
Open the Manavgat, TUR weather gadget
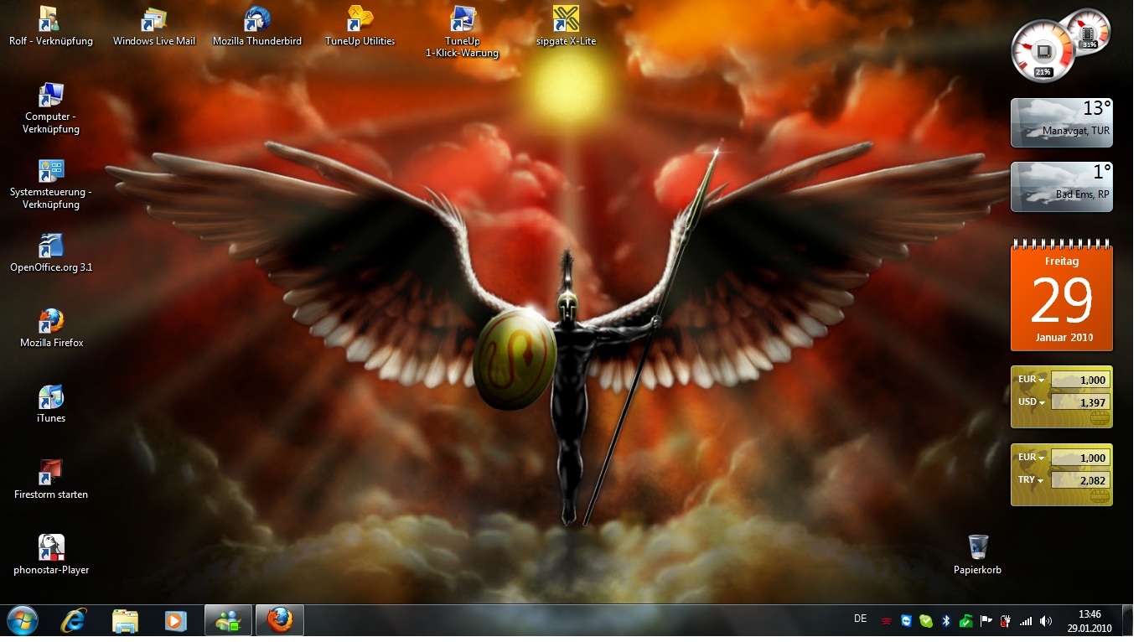[x=1062, y=122]
